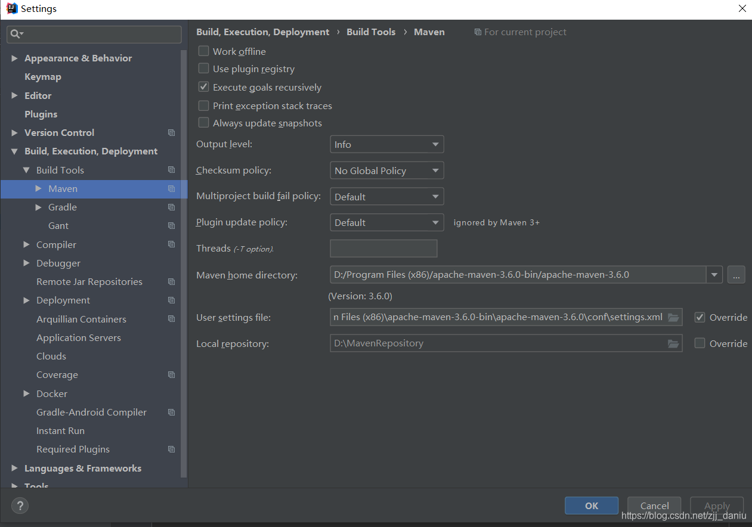Screen dimensions: 752x527
Task: Open folder browser for Local repository
Action: coord(673,343)
